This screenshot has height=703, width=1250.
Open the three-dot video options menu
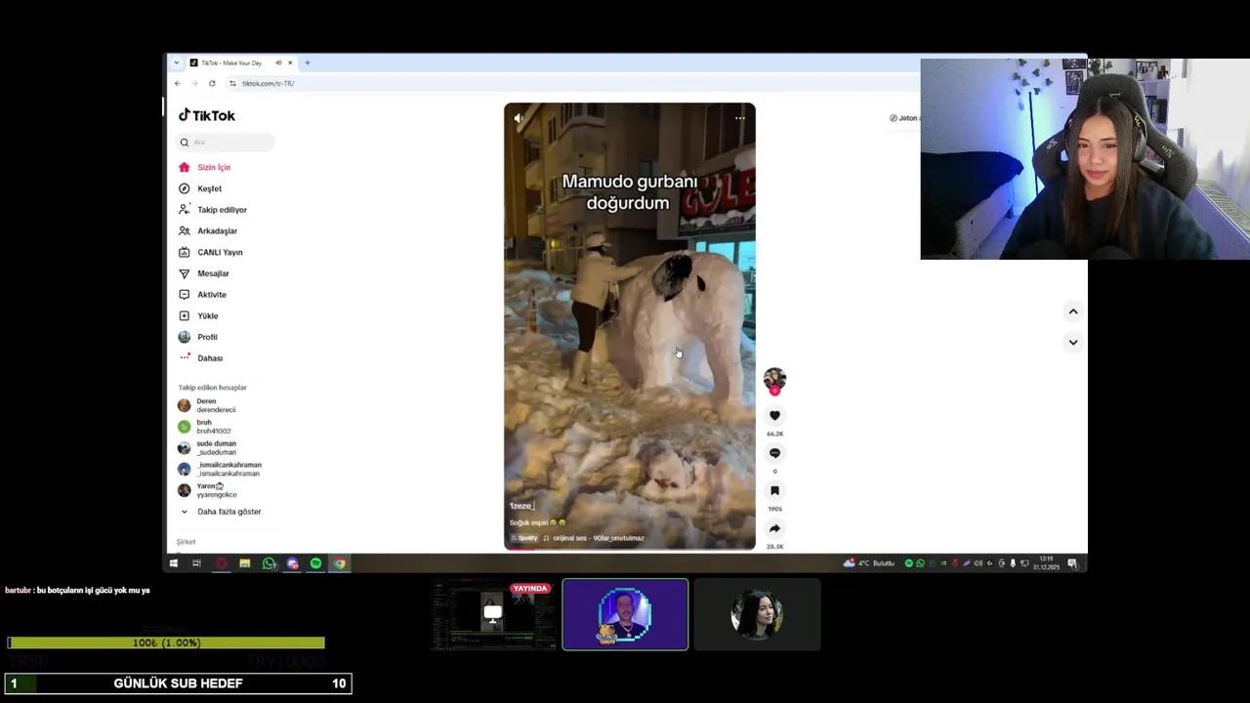point(740,117)
